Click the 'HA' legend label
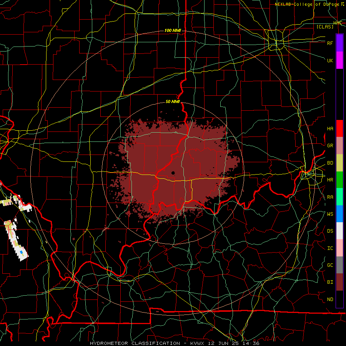Viewport: 346px width, 346px height. 330,129
